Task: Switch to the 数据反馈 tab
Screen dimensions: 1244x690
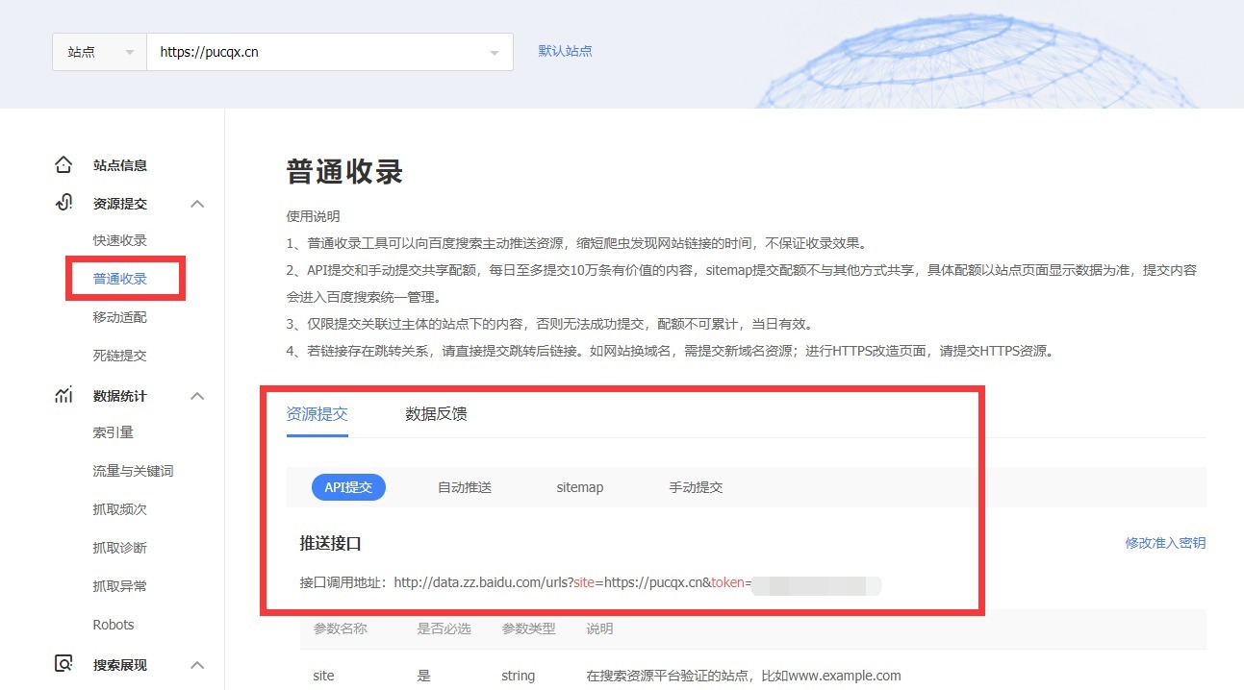Action: click(x=435, y=413)
